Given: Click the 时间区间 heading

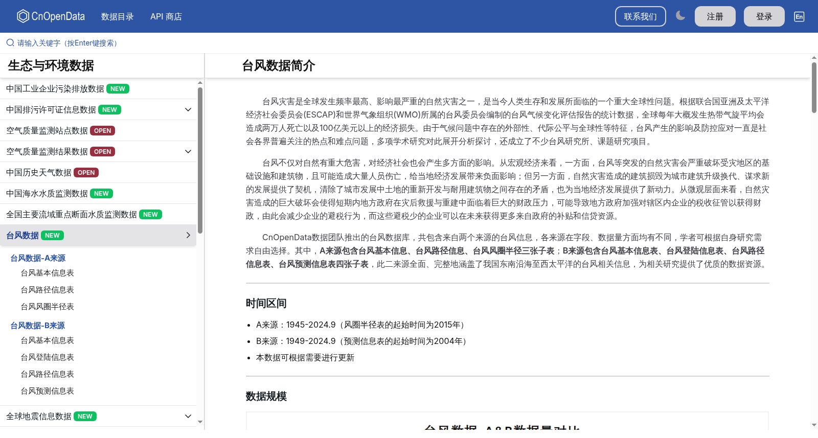Looking at the screenshot, I should (x=266, y=304).
